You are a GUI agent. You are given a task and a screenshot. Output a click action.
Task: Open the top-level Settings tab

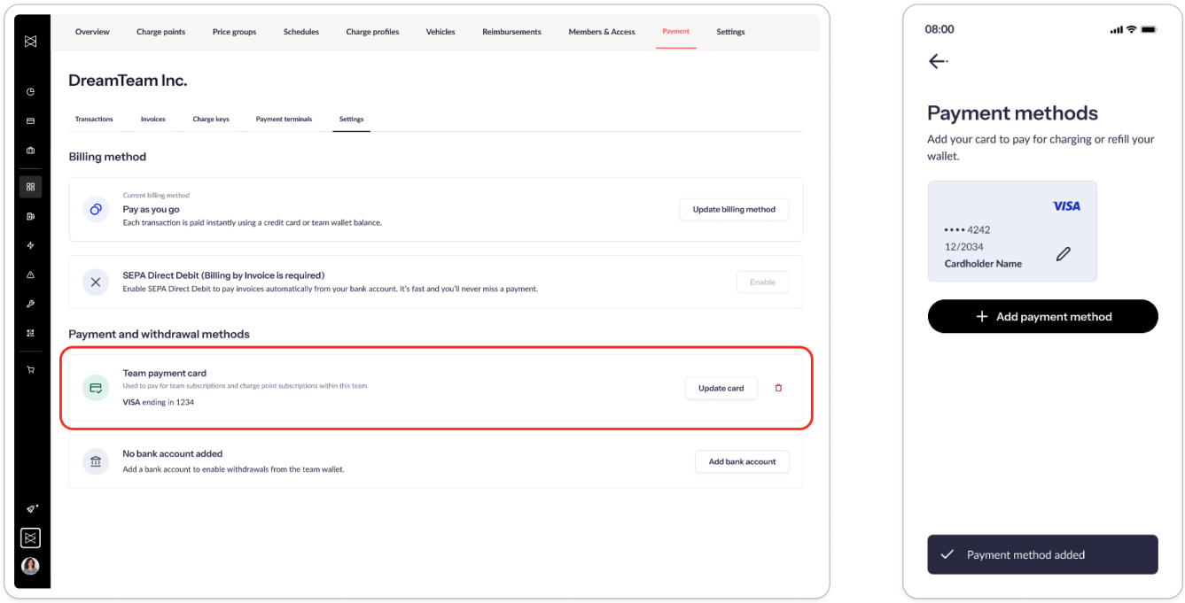click(x=730, y=32)
